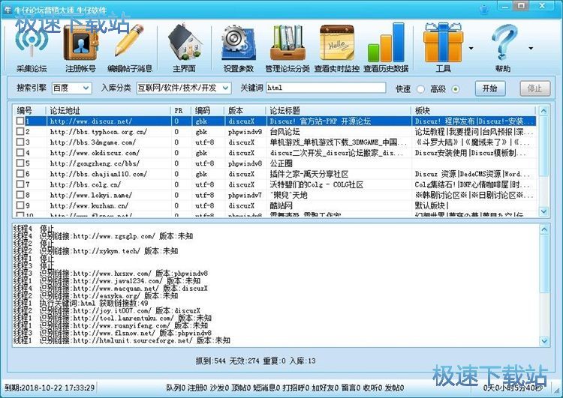Click the 开始 start button

tap(490, 88)
